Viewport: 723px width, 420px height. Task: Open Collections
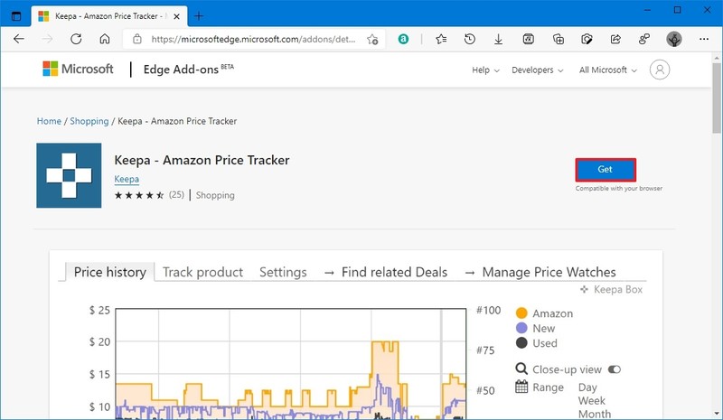click(558, 39)
